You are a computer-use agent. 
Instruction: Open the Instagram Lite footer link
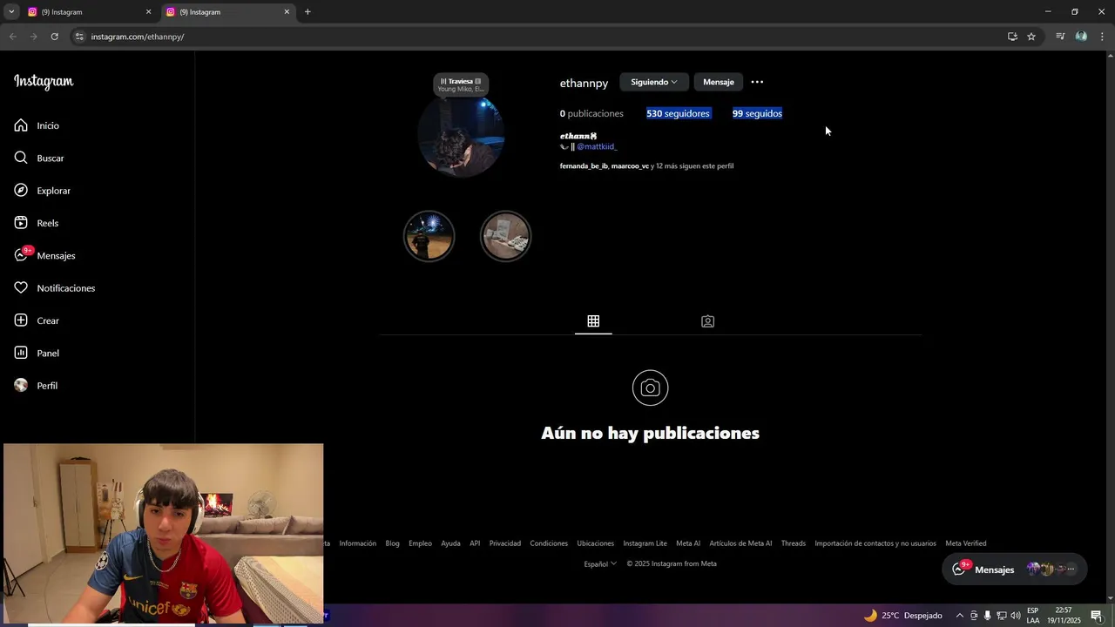[x=645, y=543]
